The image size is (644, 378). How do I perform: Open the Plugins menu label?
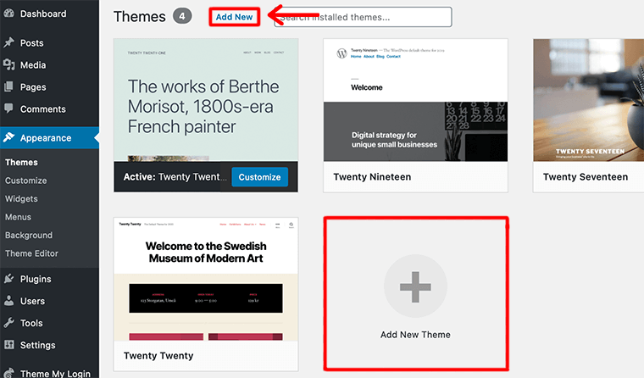pyautogui.click(x=36, y=279)
